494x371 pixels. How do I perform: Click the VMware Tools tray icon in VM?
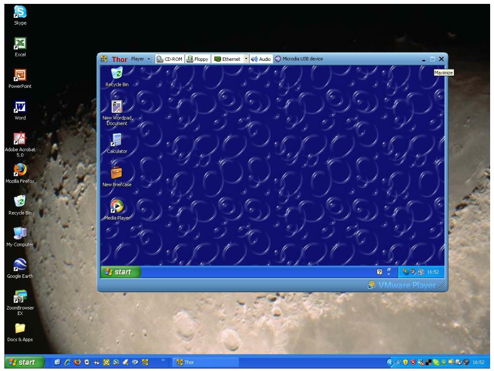click(421, 272)
